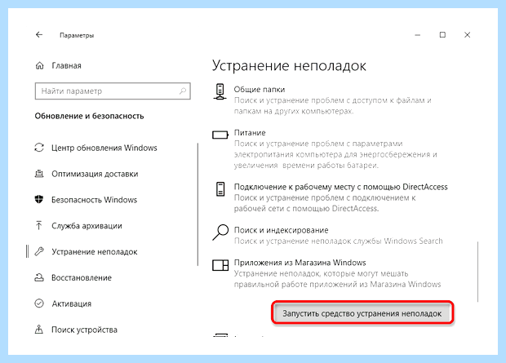Maximize the Параметры window
Image resolution: width=506 pixels, height=363 pixels.
pos(442,35)
